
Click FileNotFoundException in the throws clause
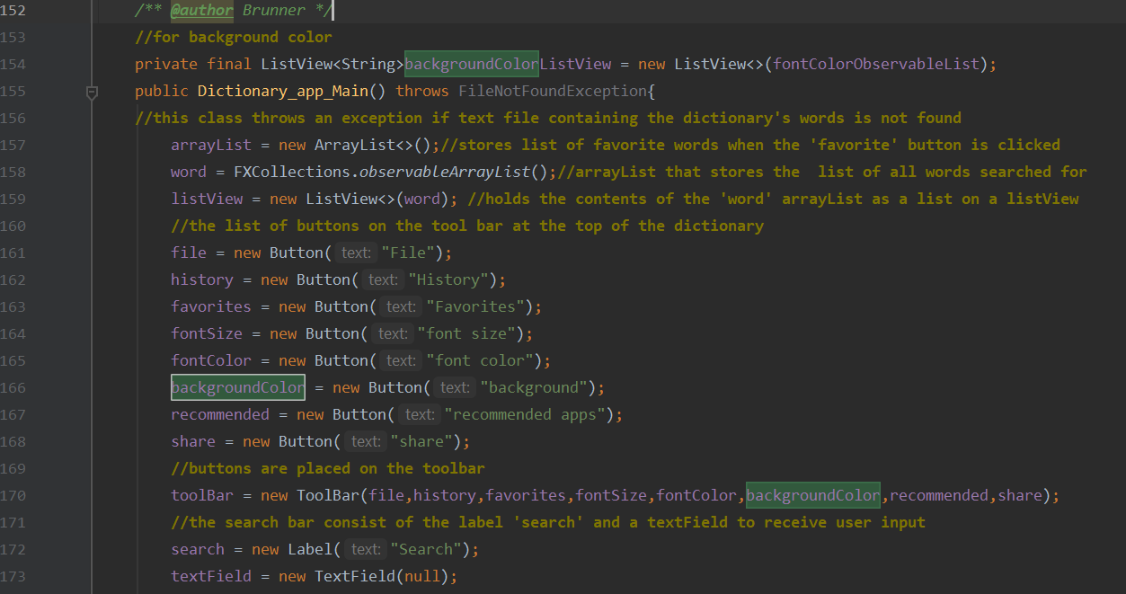553,92
